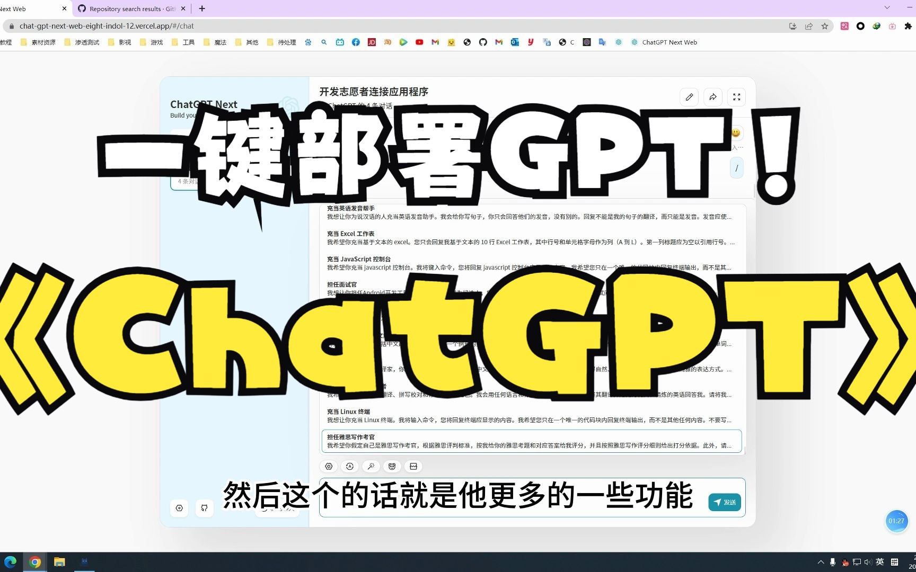Image resolution: width=916 pixels, height=572 pixels.
Task: Open the 魔法 bookmark folder
Action: [215, 42]
